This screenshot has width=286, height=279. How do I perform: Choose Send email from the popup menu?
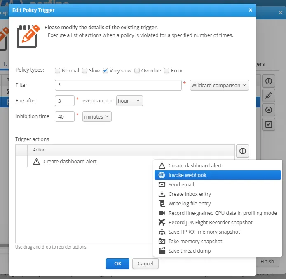coord(218,184)
